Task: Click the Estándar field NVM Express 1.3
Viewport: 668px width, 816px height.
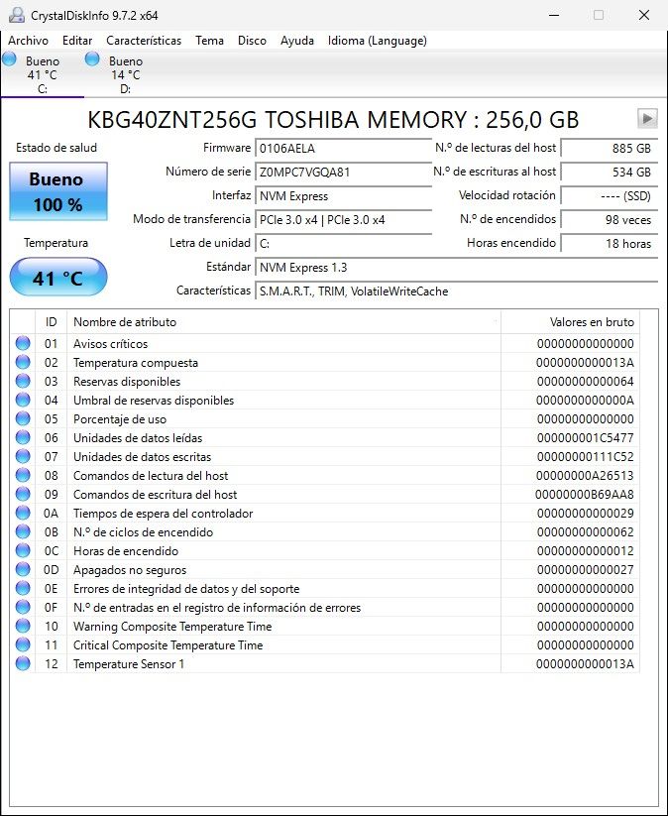Action: 456,268
